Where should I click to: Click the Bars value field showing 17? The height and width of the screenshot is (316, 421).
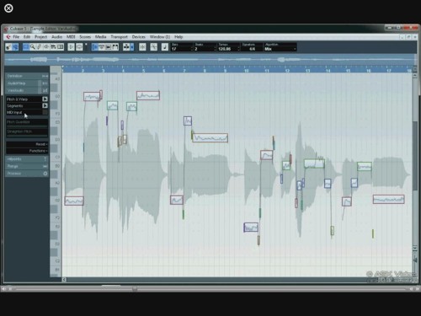pyautogui.click(x=181, y=49)
